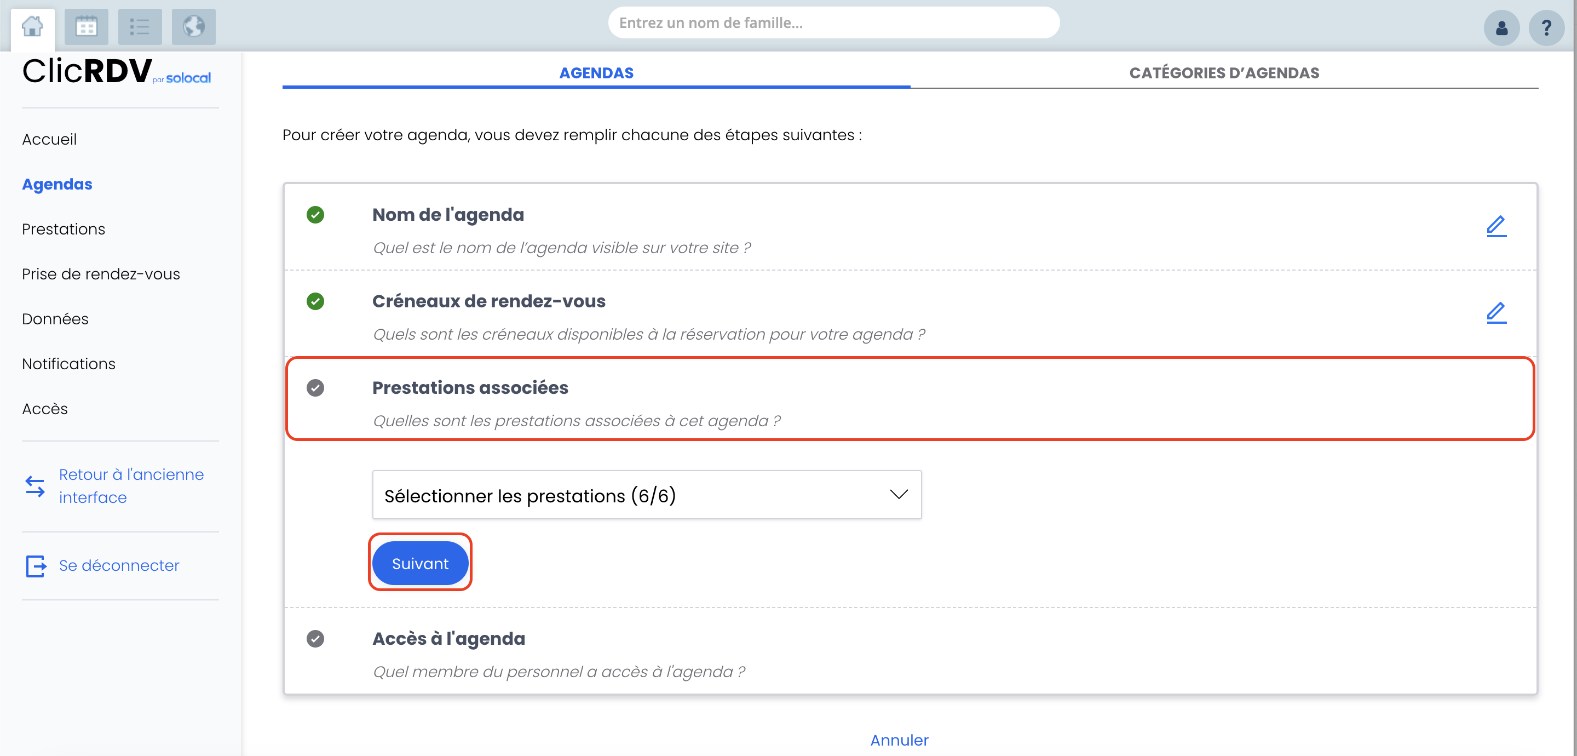Open the list view icon
The height and width of the screenshot is (756, 1577).
click(x=140, y=27)
